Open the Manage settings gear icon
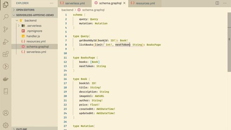 pos(6,125)
